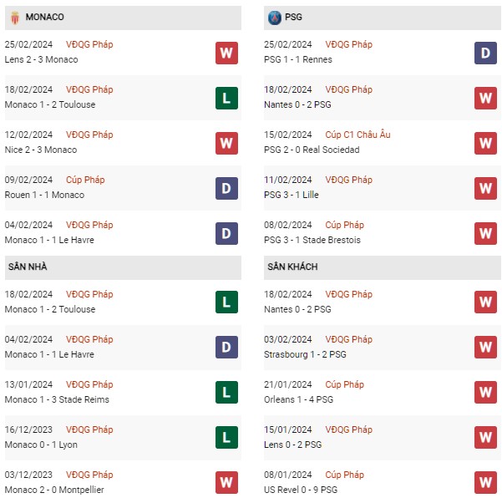Open the Strasbourg 1-2 PSG match result

(x=305, y=354)
